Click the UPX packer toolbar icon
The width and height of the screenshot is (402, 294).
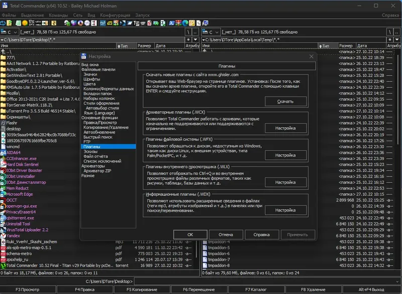coord(38,24)
